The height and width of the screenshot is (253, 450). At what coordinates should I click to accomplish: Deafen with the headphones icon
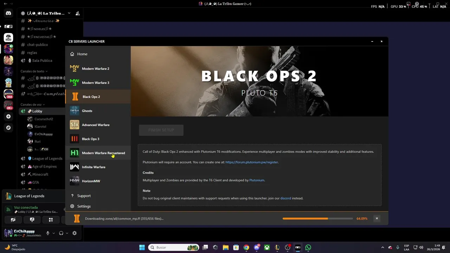pyautogui.click(x=61, y=233)
